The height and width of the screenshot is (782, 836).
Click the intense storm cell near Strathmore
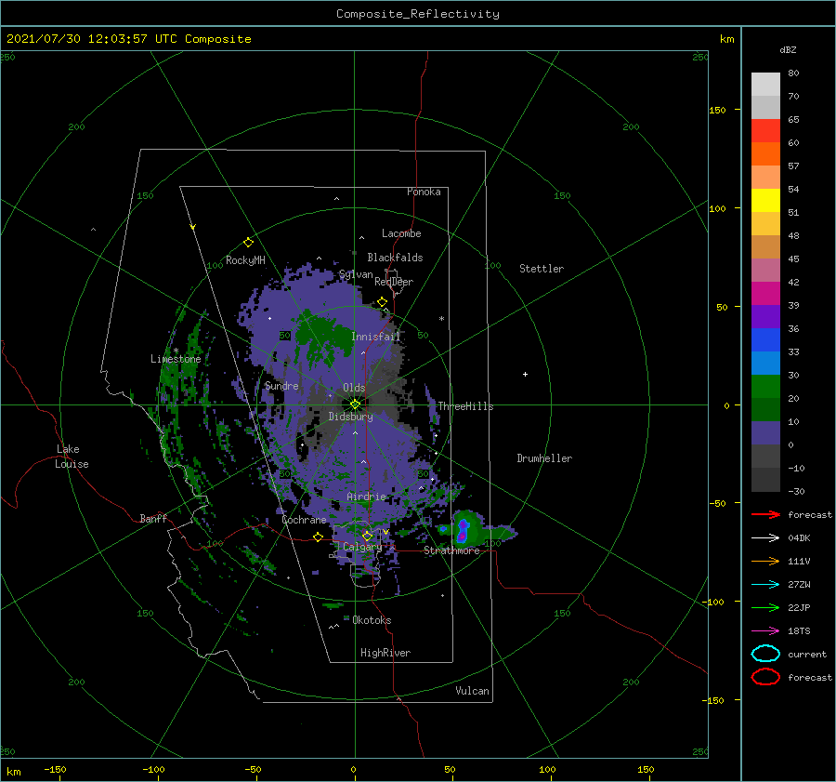[463, 531]
